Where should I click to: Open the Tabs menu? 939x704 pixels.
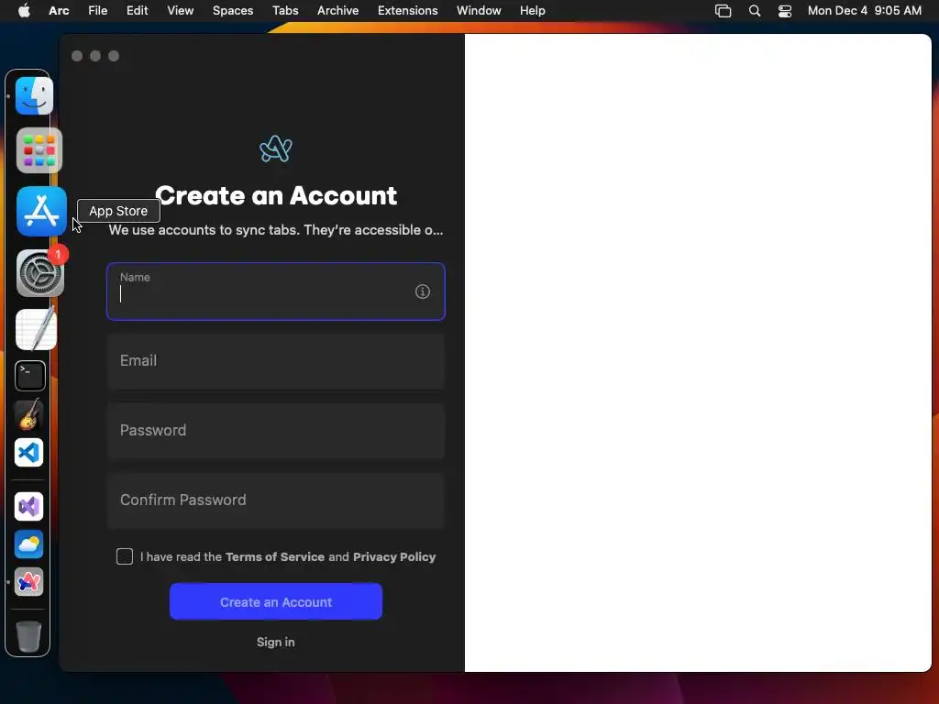(x=285, y=11)
